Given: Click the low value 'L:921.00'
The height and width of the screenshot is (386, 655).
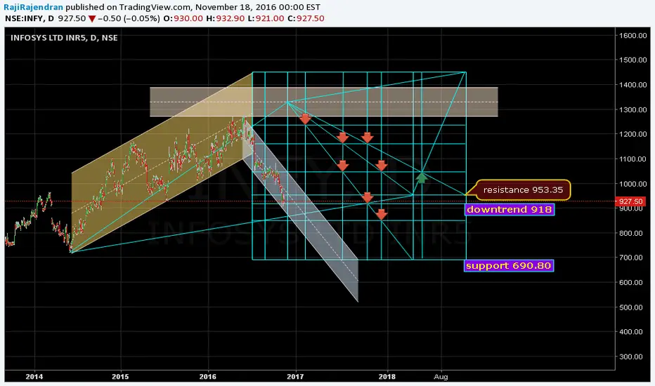Looking at the screenshot, I should click(x=266, y=19).
